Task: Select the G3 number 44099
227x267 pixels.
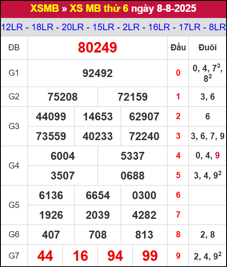Action: point(51,116)
